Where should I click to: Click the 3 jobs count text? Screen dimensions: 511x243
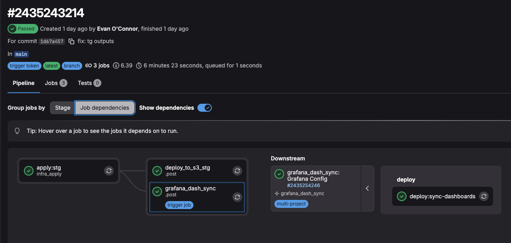[x=101, y=65]
